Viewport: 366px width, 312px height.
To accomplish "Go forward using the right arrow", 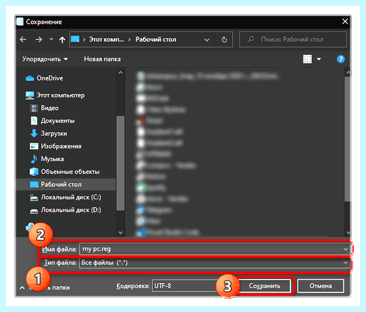I will tap(39, 40).
